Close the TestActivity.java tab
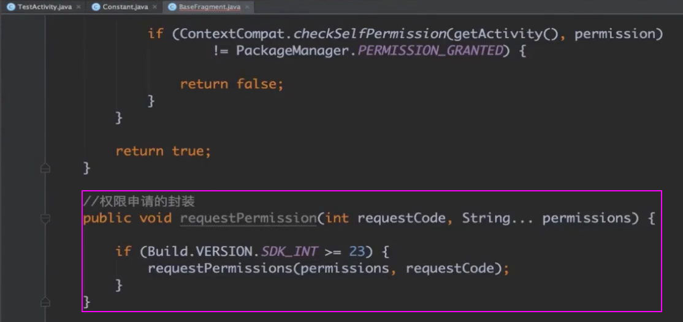The image size is (683, 322). [x=78, y=7]
